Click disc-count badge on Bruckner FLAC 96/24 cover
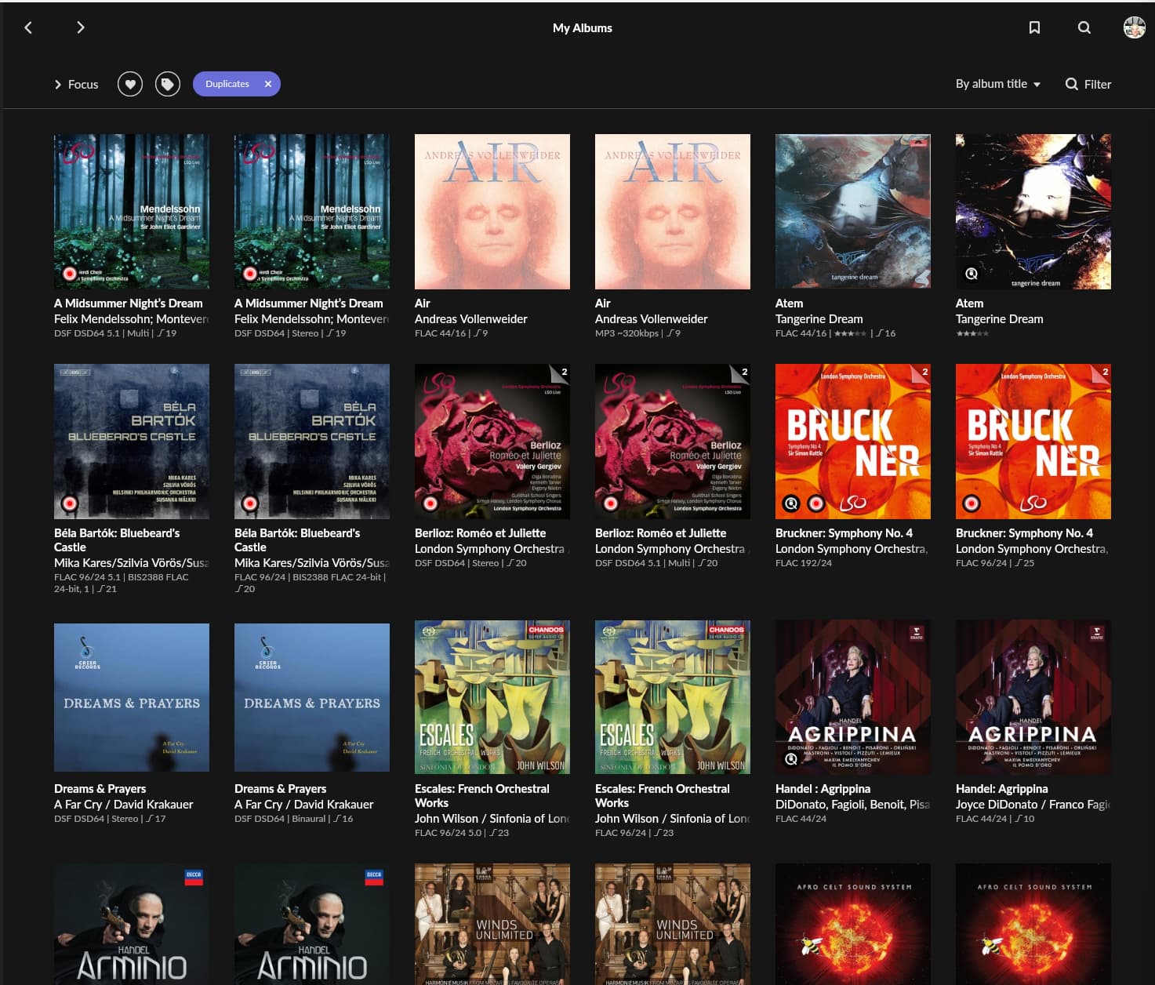This screenshot has width=1155, height=985. [1101, 373]
